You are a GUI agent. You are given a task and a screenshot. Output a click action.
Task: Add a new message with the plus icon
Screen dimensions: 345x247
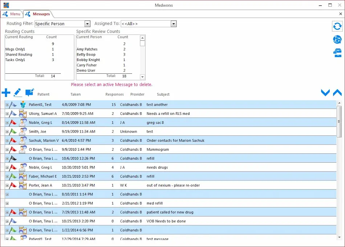point(6,92)
